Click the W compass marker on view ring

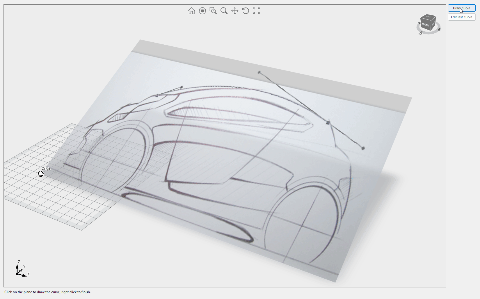click(419, 23)
